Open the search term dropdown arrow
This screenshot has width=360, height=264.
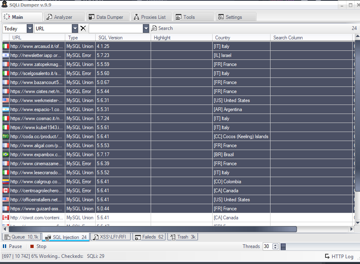[x=146, y=29]
